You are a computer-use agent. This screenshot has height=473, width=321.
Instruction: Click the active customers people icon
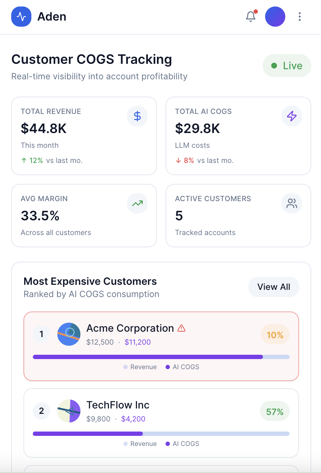pos(291,203)
